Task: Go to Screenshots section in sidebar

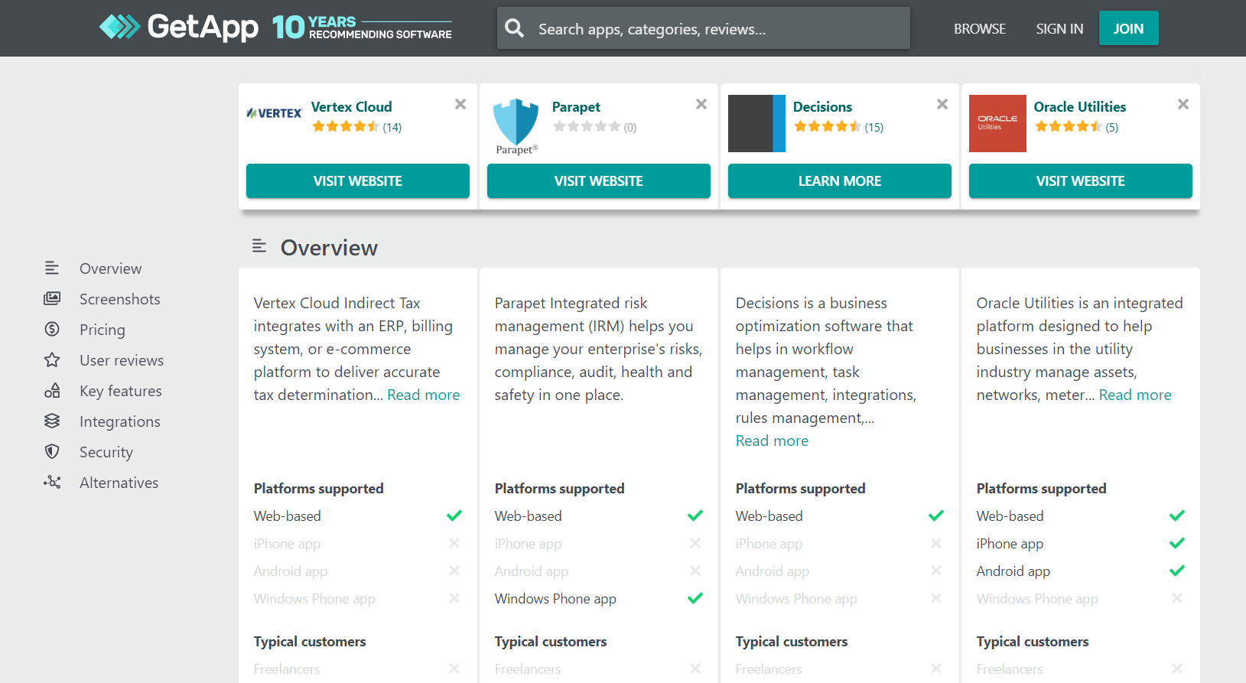Action: point(120,299)
